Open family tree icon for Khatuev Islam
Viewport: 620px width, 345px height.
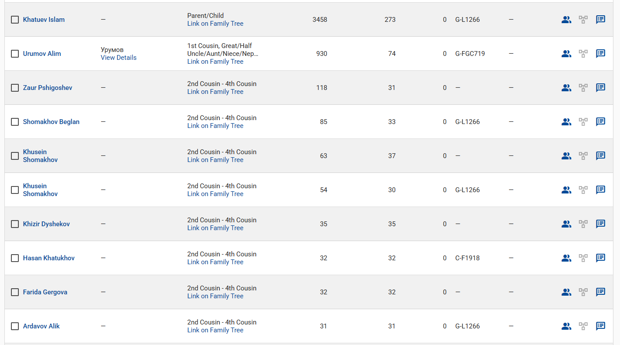tap(583, 20)
